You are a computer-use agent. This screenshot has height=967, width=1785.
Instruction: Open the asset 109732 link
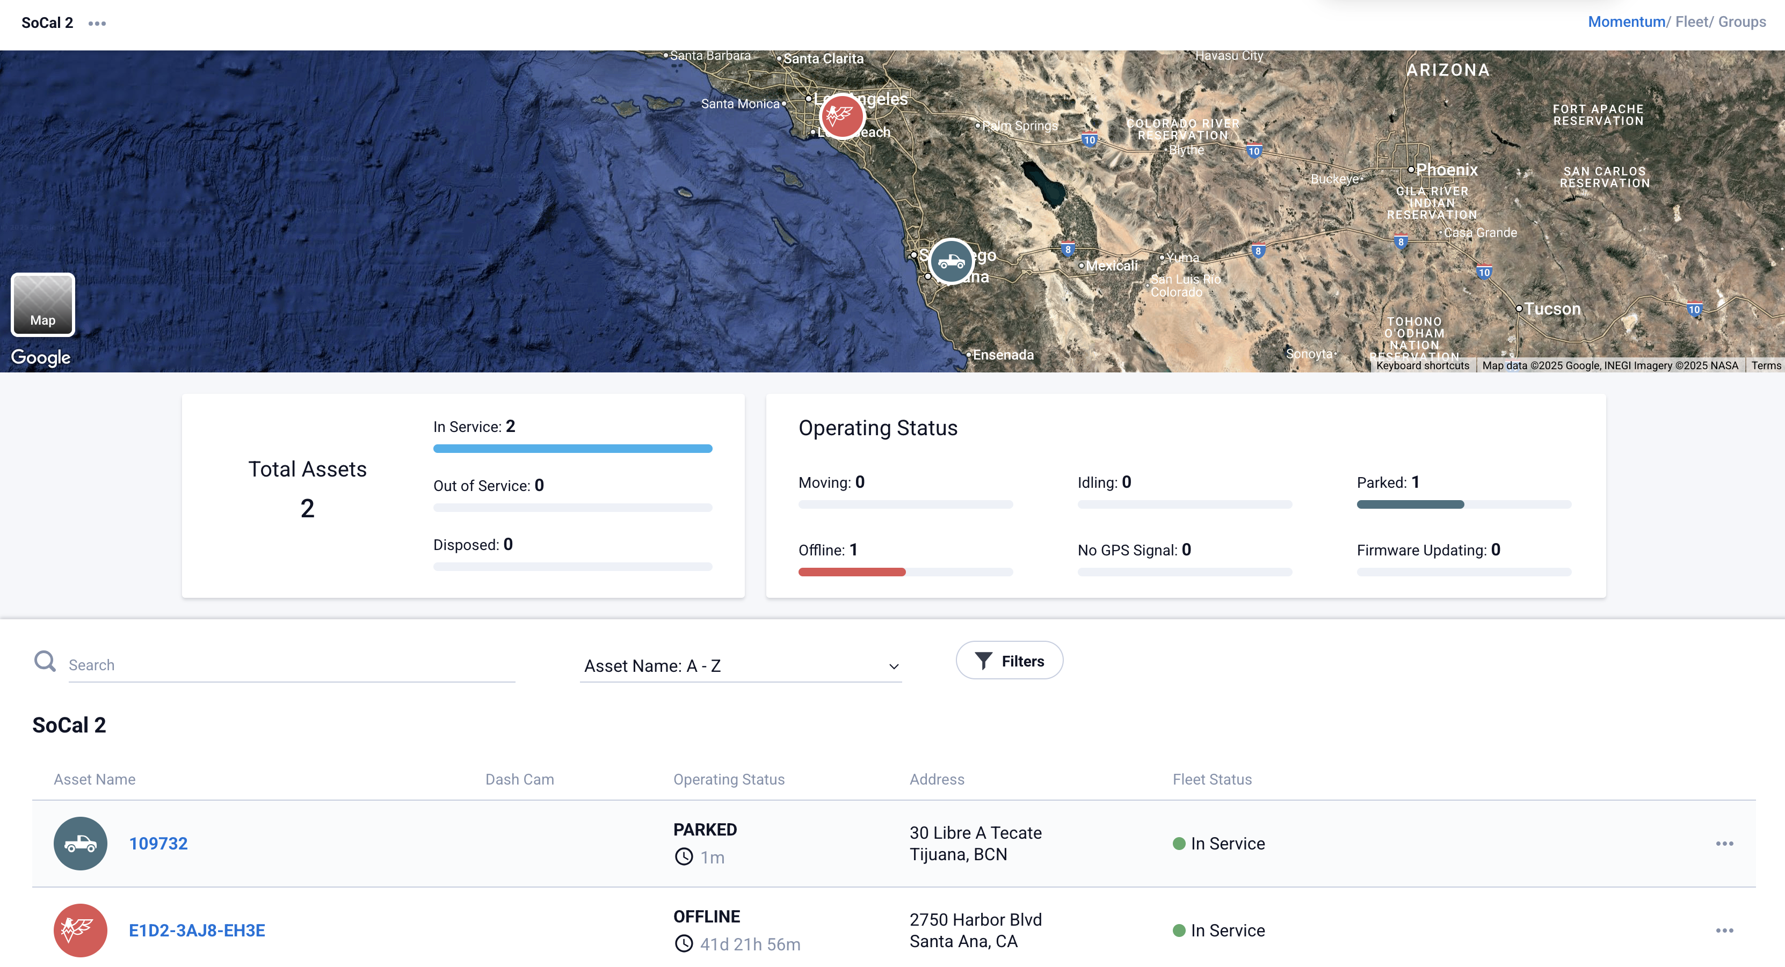(158, 843)
